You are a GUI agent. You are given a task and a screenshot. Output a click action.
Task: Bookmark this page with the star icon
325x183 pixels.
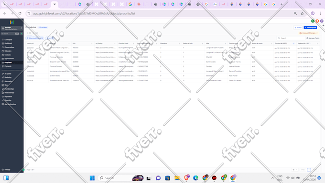pyautogui.click(x=302, y=13)
